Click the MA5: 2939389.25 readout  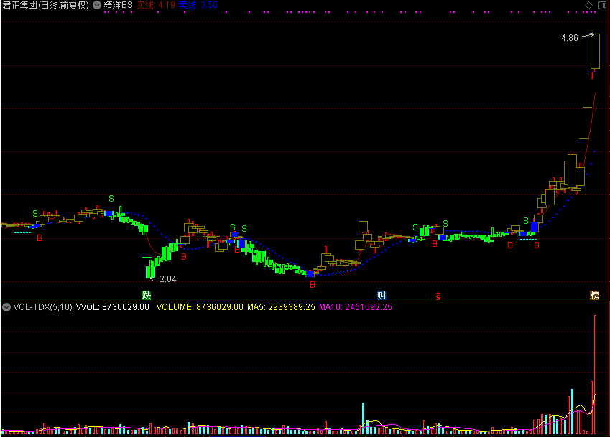281,307
